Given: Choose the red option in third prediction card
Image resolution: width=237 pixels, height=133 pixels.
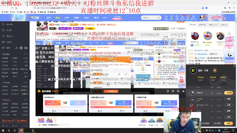Looking at the screenshot, I should tap(144, 103).
